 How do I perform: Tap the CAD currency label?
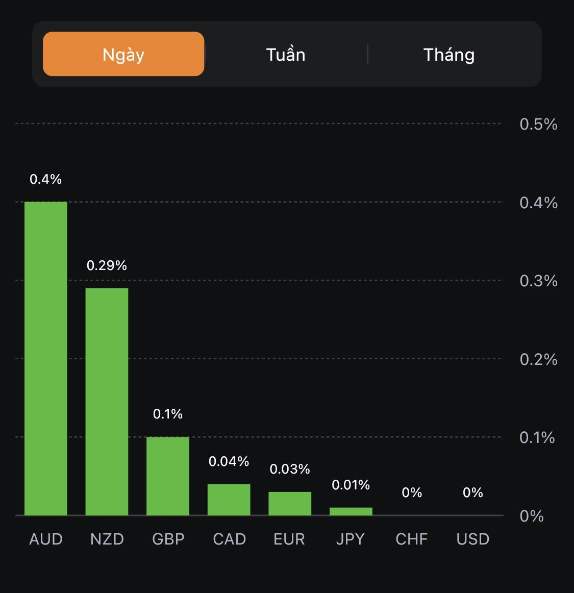pyautogui.click(x=229, y=539)
